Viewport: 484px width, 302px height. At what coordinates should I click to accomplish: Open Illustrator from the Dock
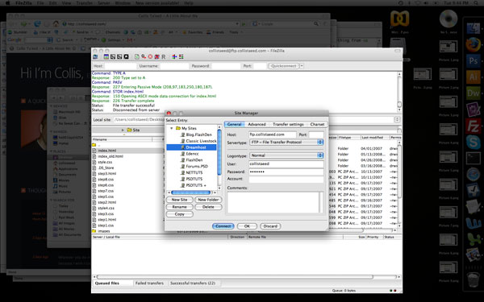tap(473, 77)
